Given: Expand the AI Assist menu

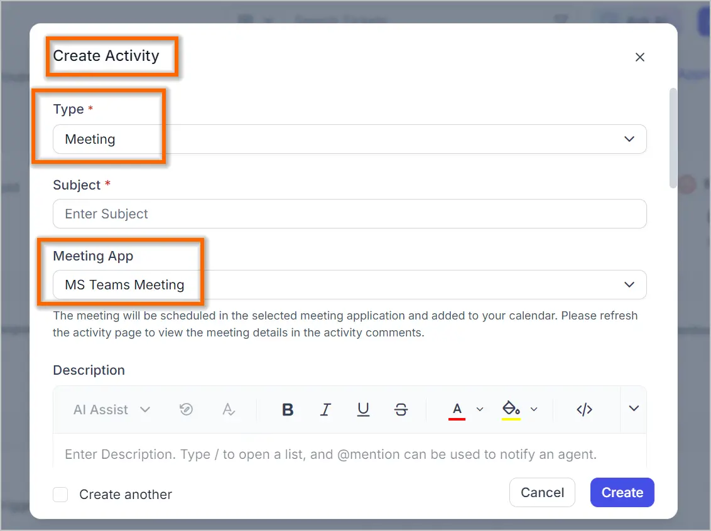Looking at the screenshot, I should 112,410.
